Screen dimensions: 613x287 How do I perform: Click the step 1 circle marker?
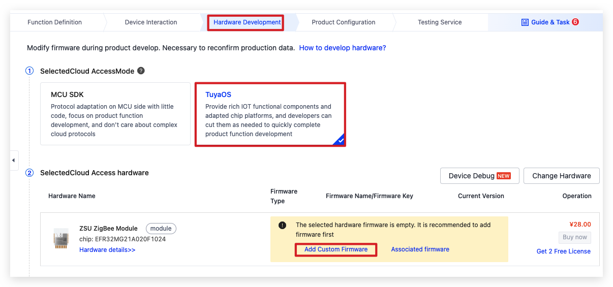tap(29, 71)
